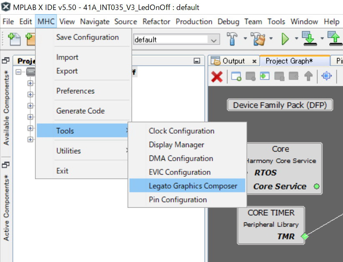The image size is (343, 262).
Task: Click Clean and Build broom icon
Action: (260, 39)
